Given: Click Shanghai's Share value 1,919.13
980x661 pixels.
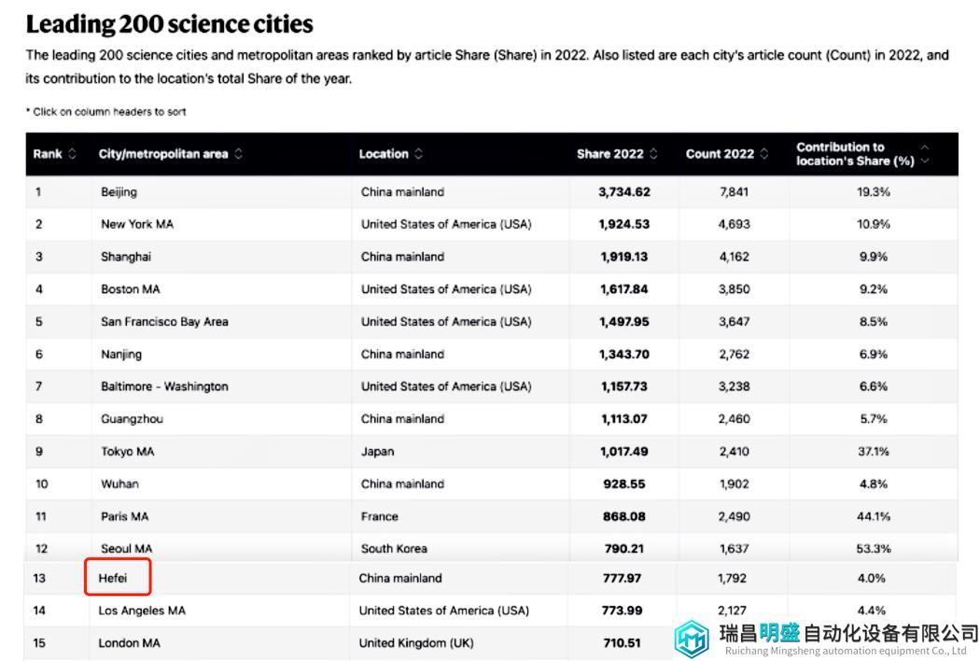Looking at the screenshot, I should pyautogui.click(x=623, y=257).
